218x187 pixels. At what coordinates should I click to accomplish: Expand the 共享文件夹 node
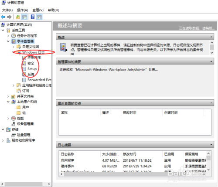tap(8, 96)
